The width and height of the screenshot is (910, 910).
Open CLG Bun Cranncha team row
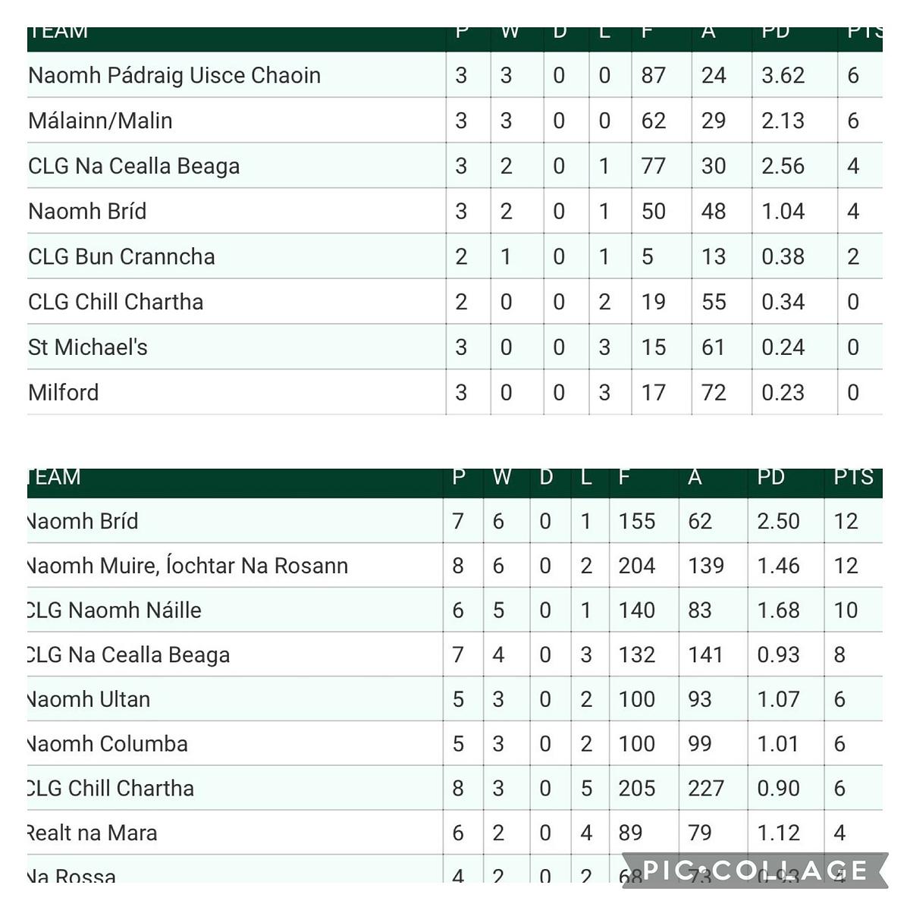455,256
